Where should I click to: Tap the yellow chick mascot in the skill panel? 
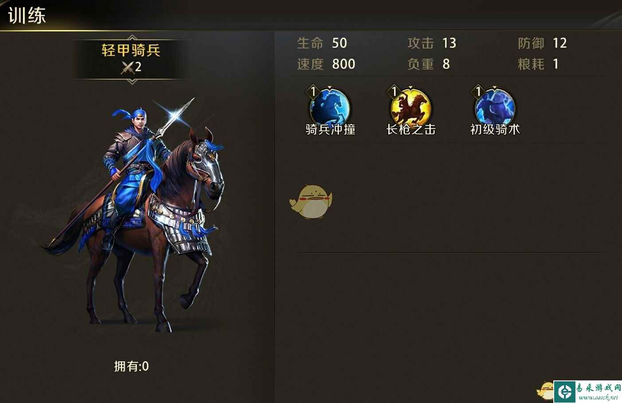click(x=311, y=201)
